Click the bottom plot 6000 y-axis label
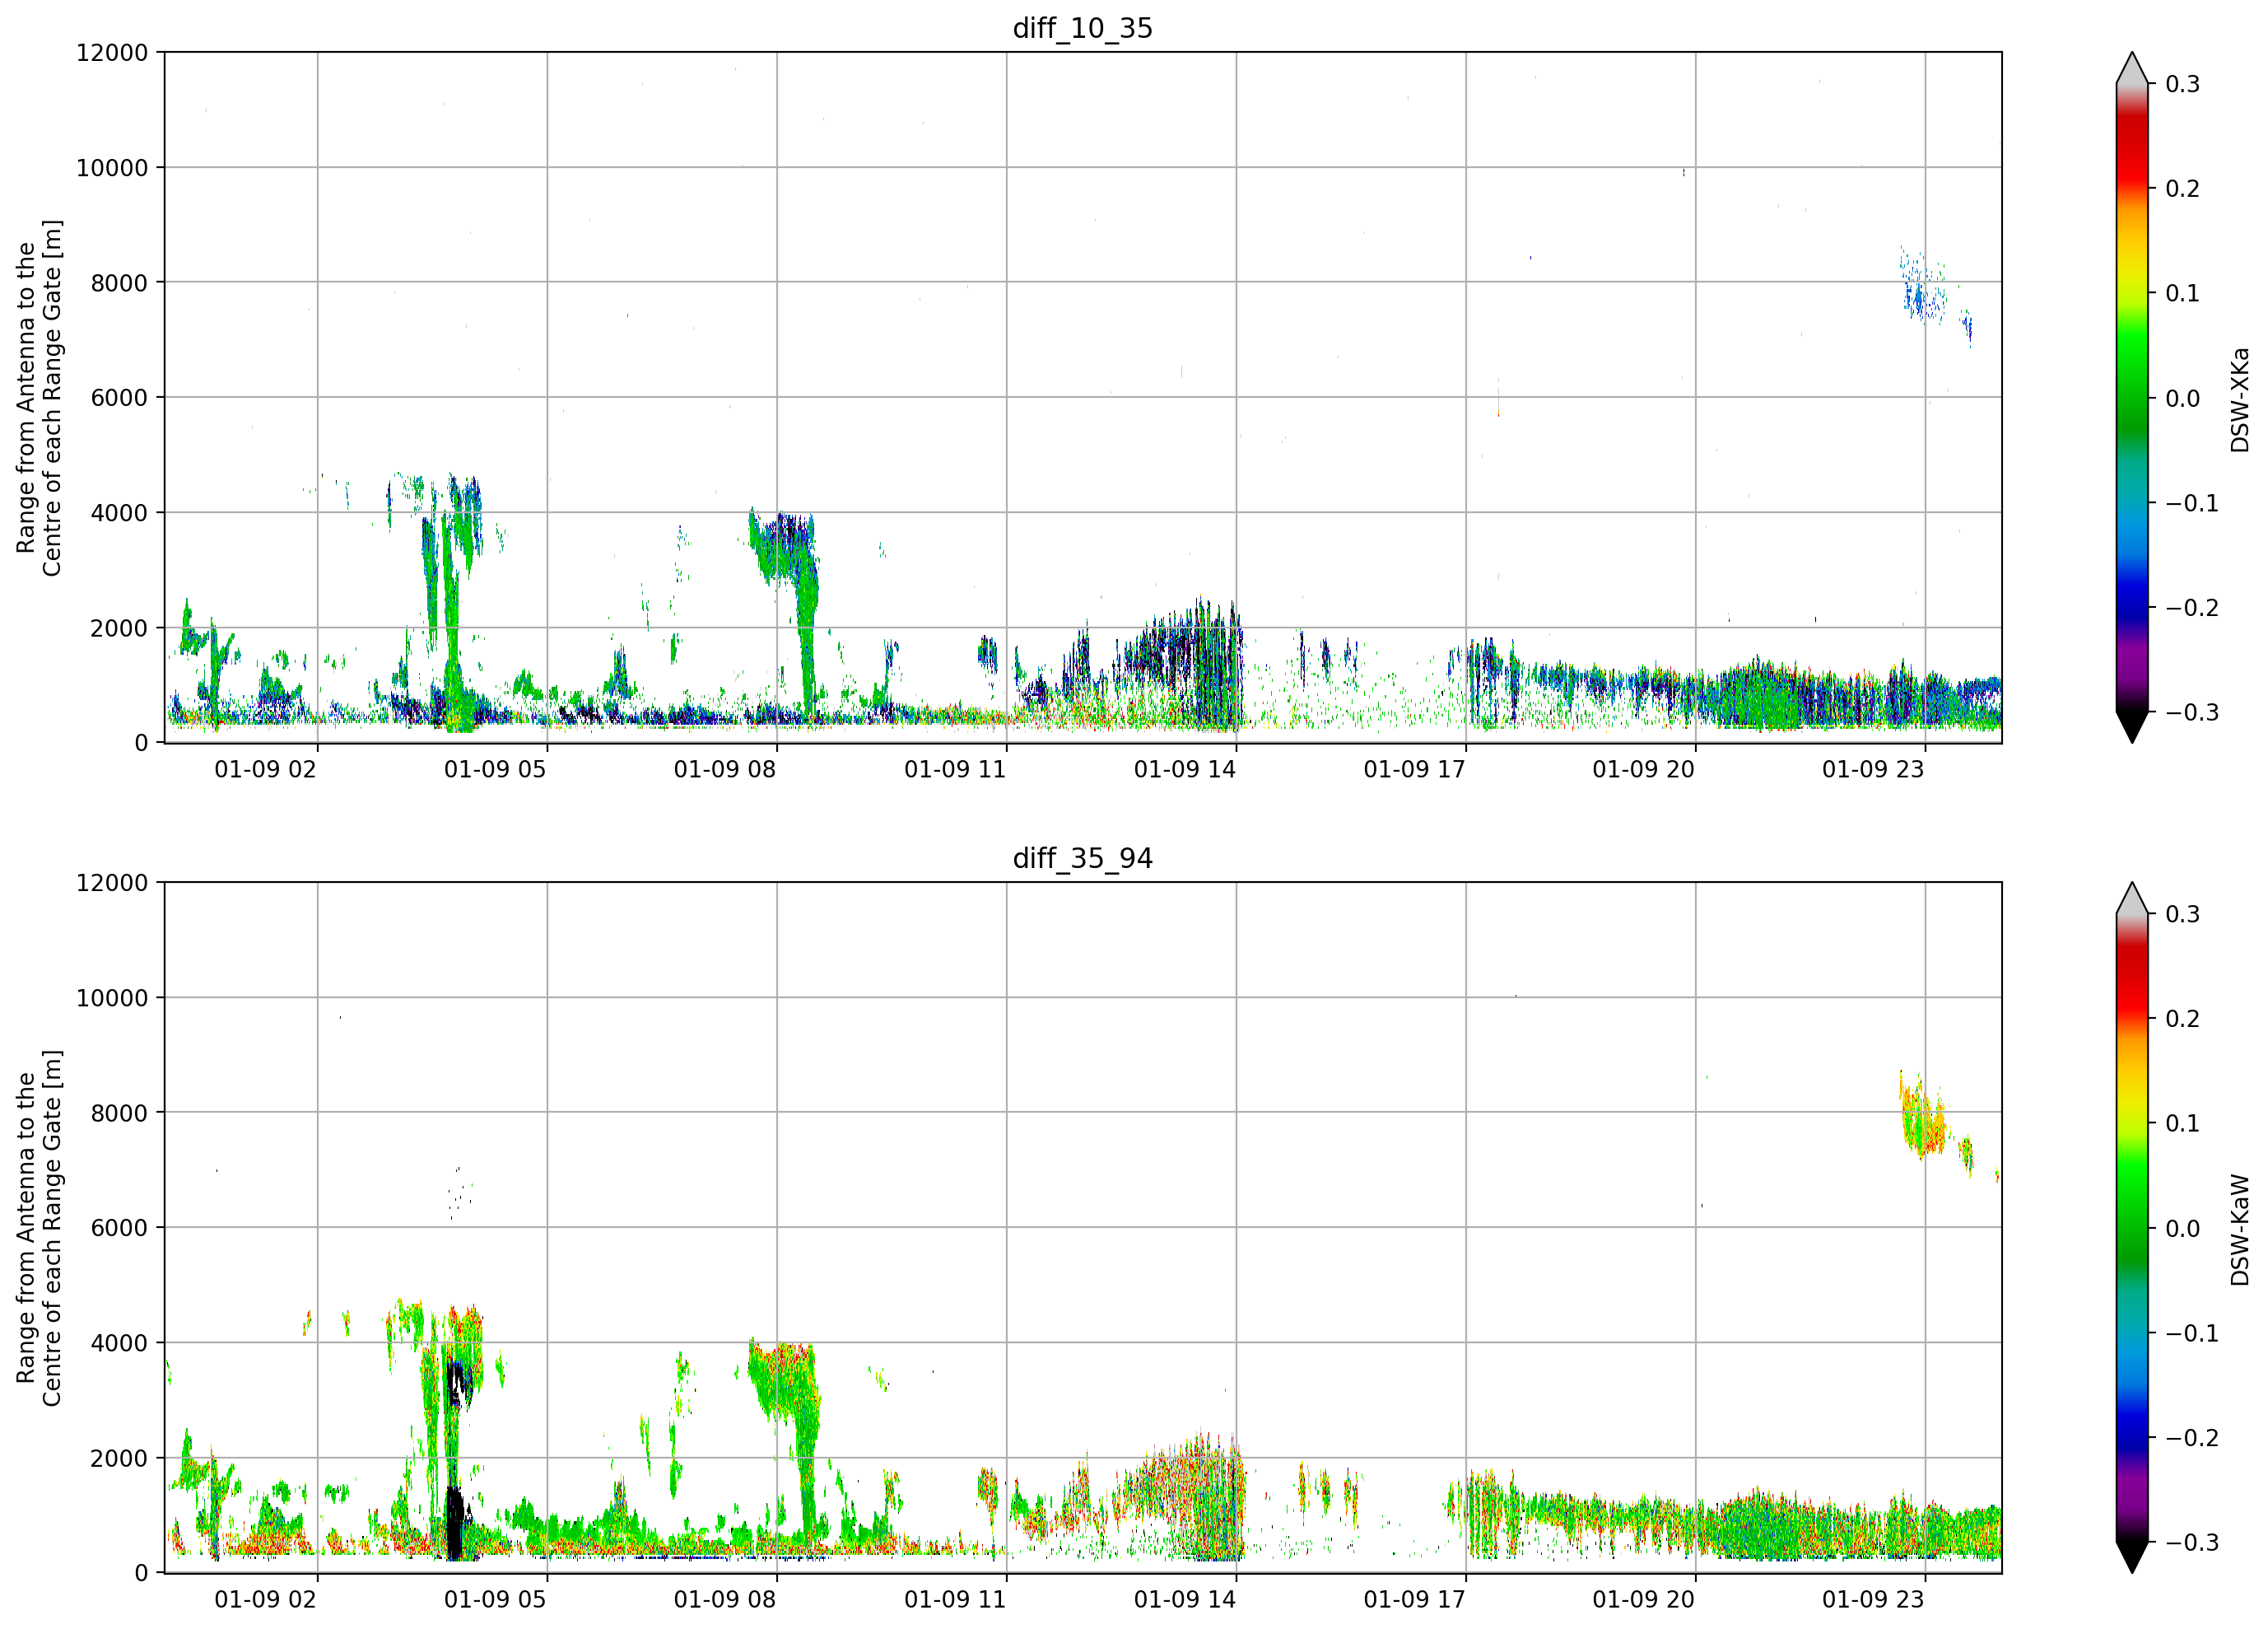This screenshot has width=2268, height=1629. [119, 1228]
